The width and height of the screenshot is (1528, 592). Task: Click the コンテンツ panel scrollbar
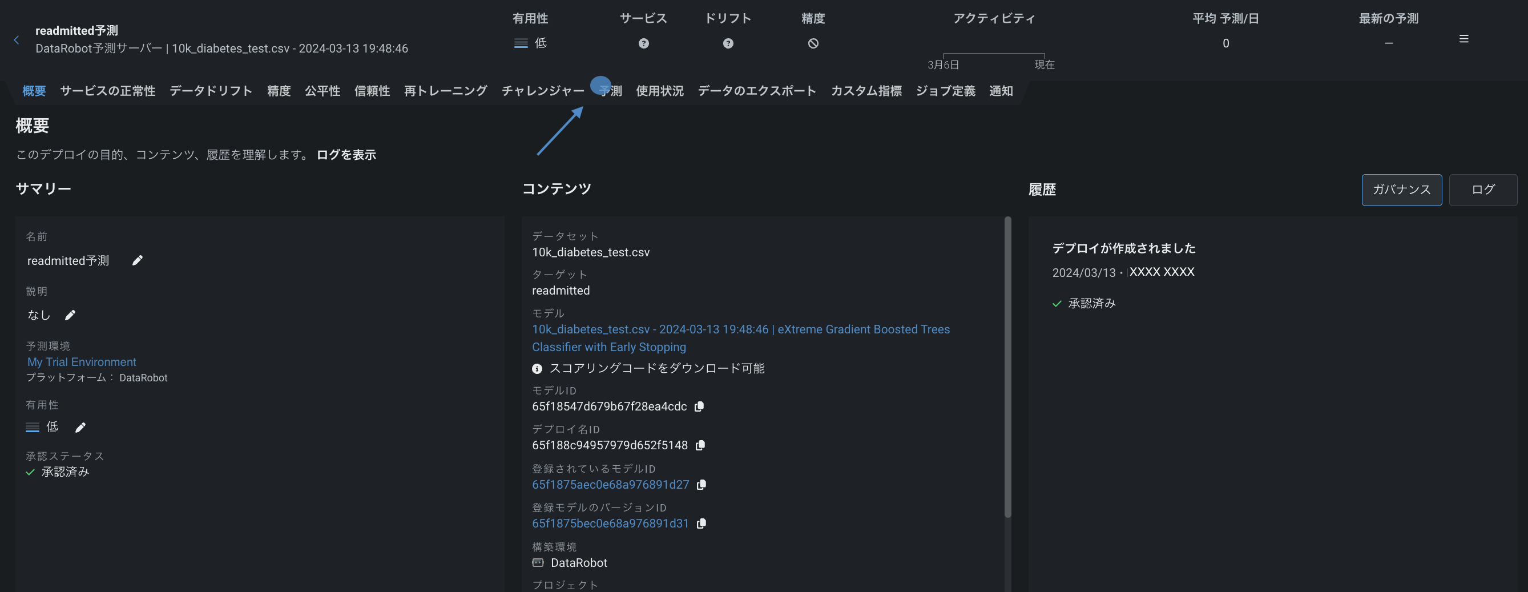point(1007,368)
